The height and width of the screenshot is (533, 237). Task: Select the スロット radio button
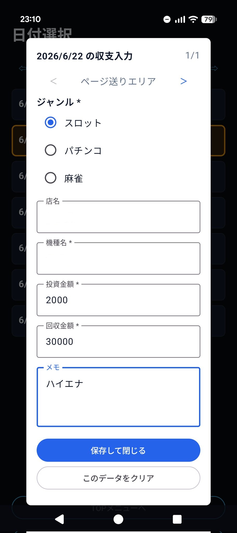tap(51, 122)
